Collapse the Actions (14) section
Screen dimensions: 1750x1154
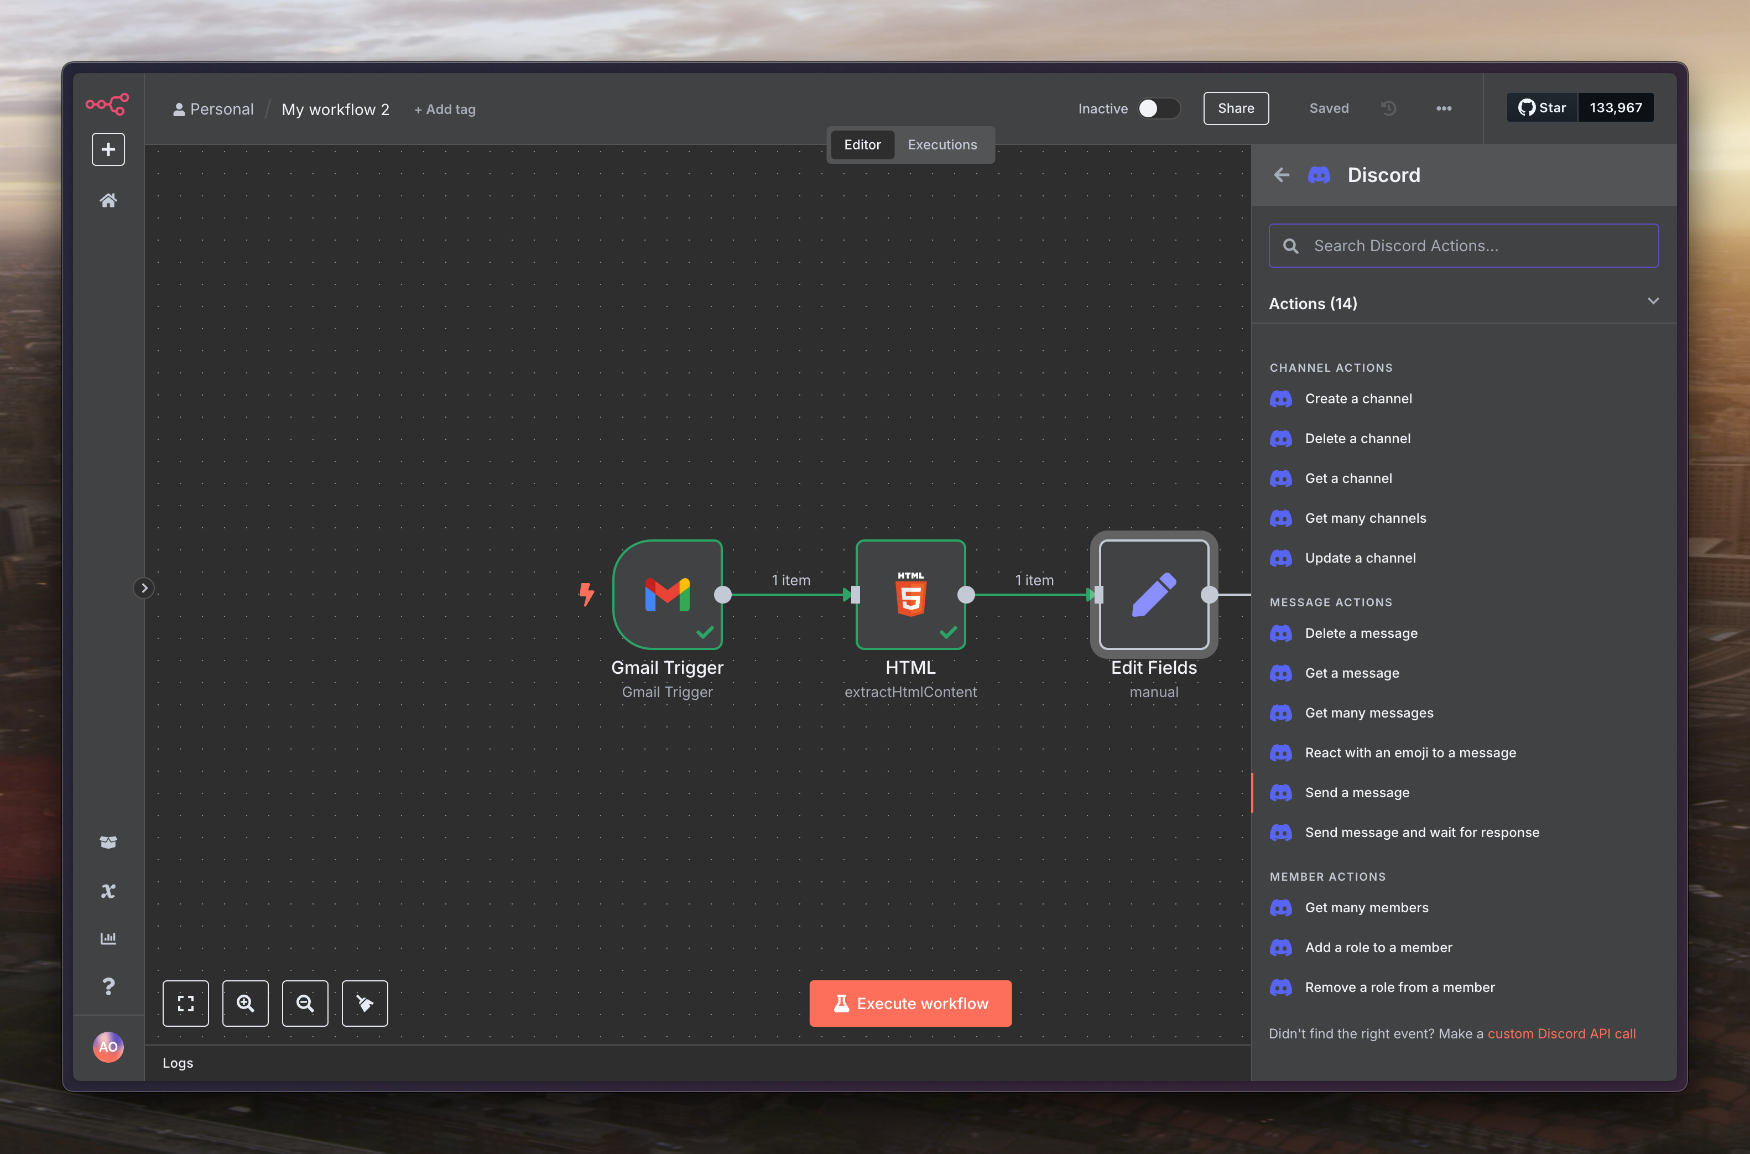pyautogui.click(x=1653, y=302)
